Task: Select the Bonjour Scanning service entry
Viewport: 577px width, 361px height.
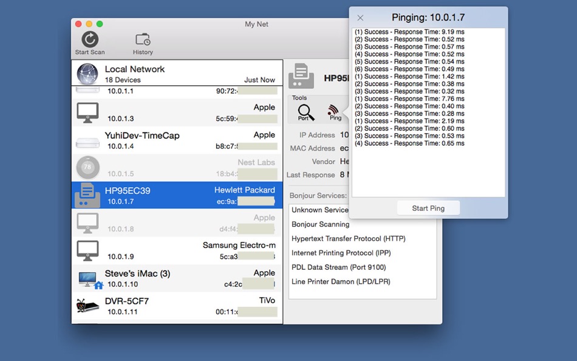Action: pyautogui.click(x=321, y=224)
